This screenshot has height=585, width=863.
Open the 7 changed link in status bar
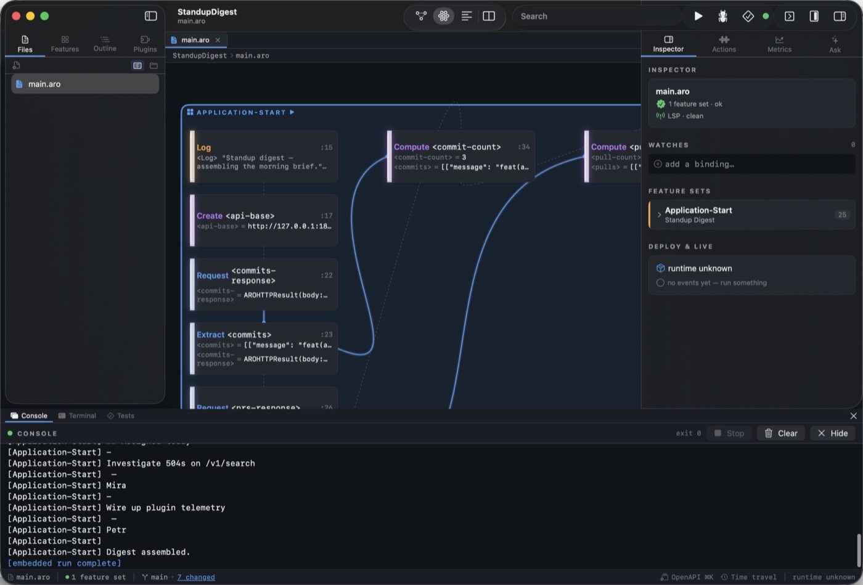tap(196, 577)
